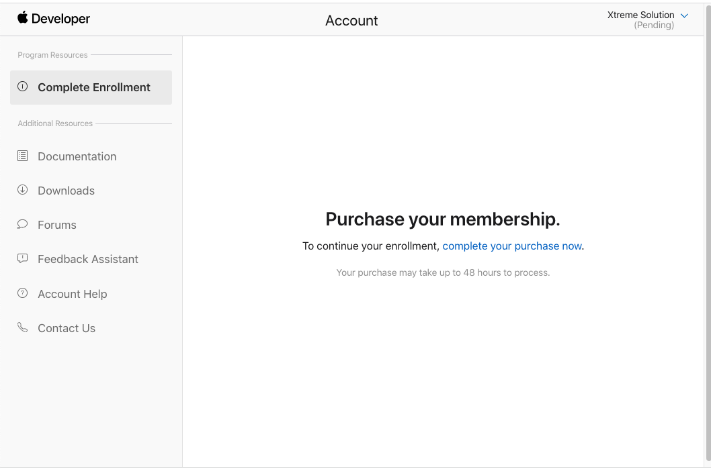Click the Contact Us phone icon
The height and width of the screenshot is (469, 711).
click(22, 327)
